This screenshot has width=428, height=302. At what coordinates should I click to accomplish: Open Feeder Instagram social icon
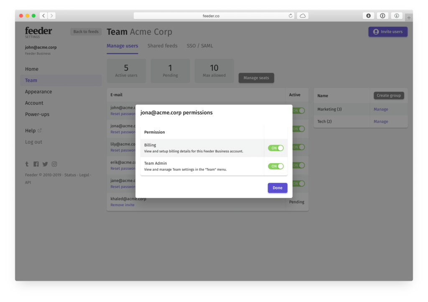point(54,164)
